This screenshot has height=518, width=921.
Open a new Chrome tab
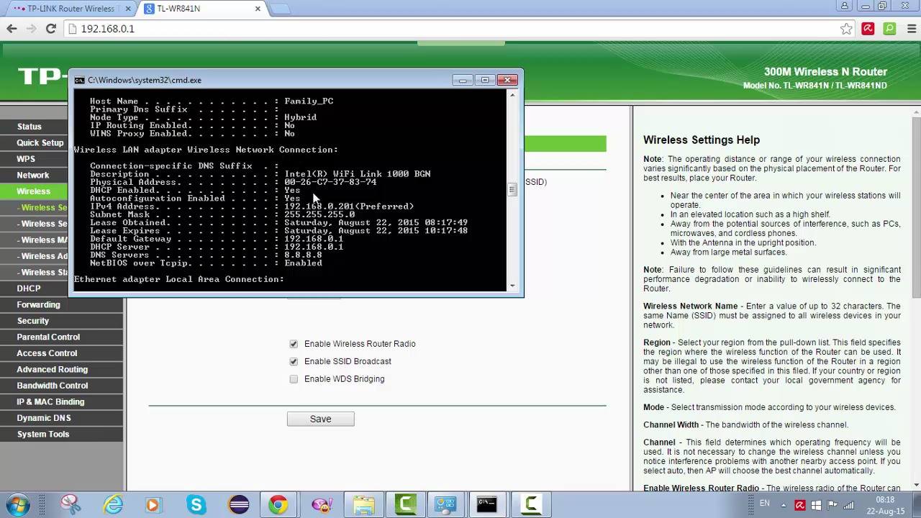280,9
